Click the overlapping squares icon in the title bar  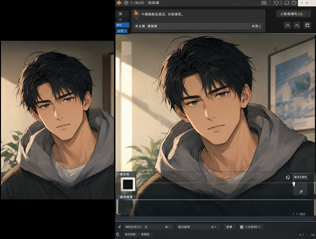point(276,3)
